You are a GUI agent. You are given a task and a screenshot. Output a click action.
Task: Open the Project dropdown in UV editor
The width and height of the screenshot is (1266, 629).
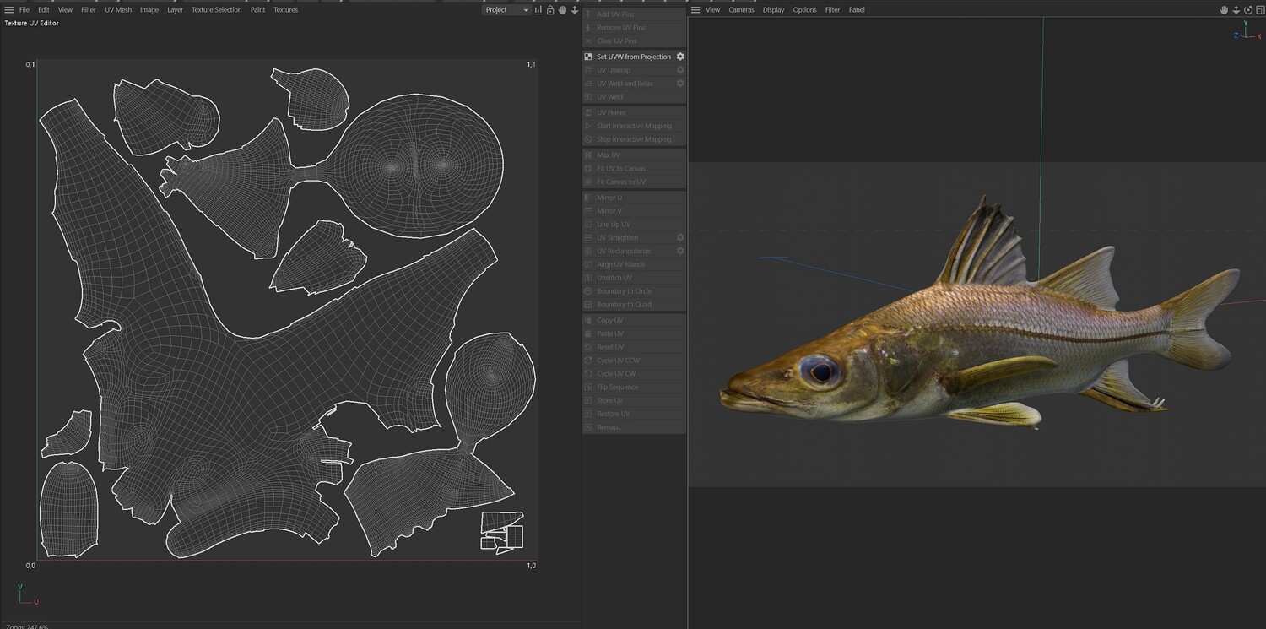click(x=506, y=10)
